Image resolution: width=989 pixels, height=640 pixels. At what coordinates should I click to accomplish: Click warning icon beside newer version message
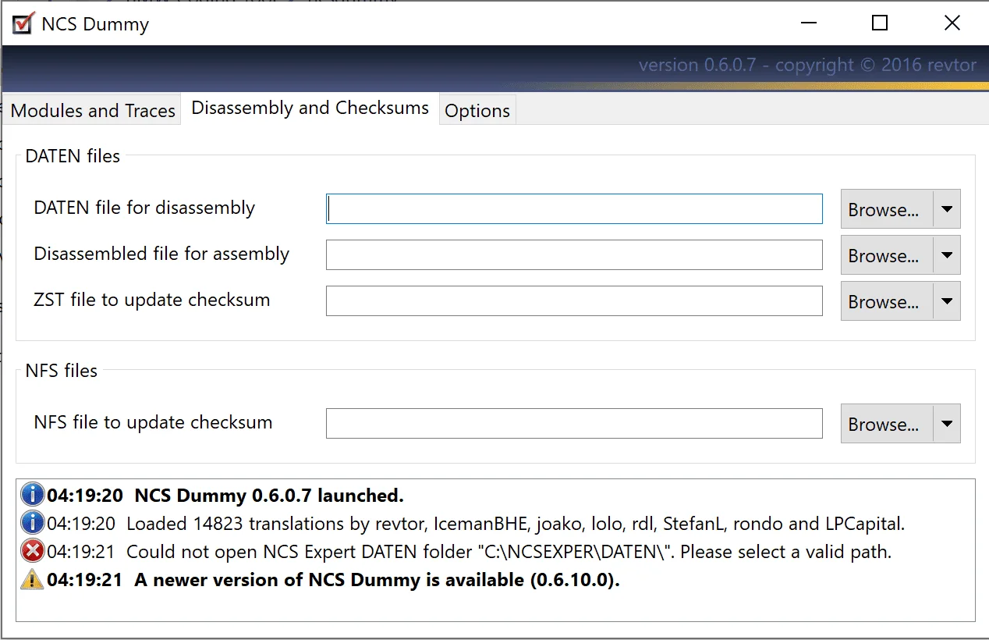[33, 579]
